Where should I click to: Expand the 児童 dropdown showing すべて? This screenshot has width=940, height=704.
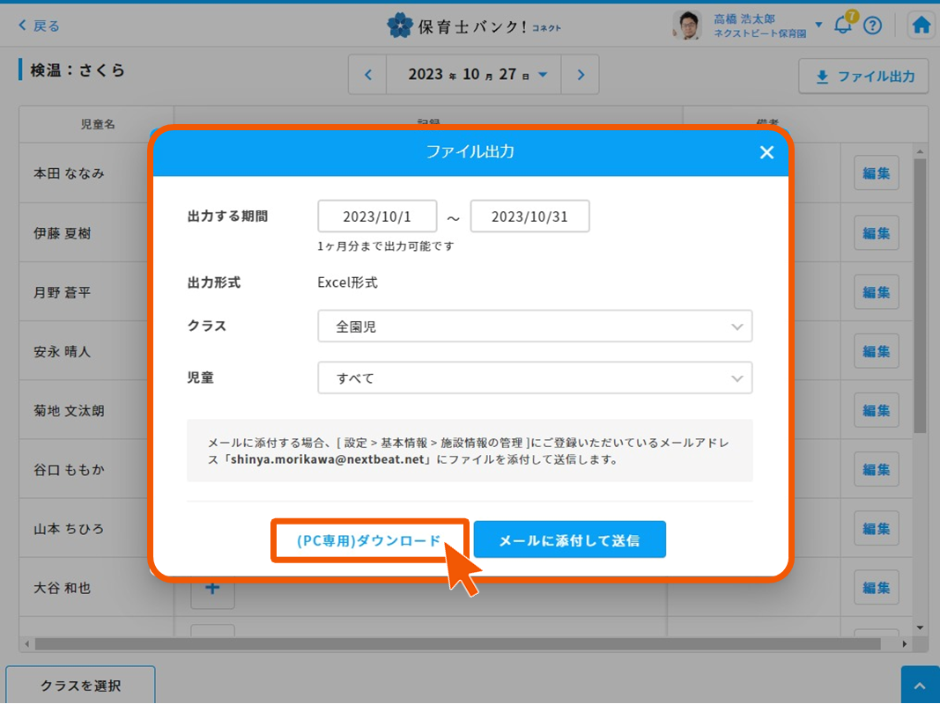click(535, 378)
